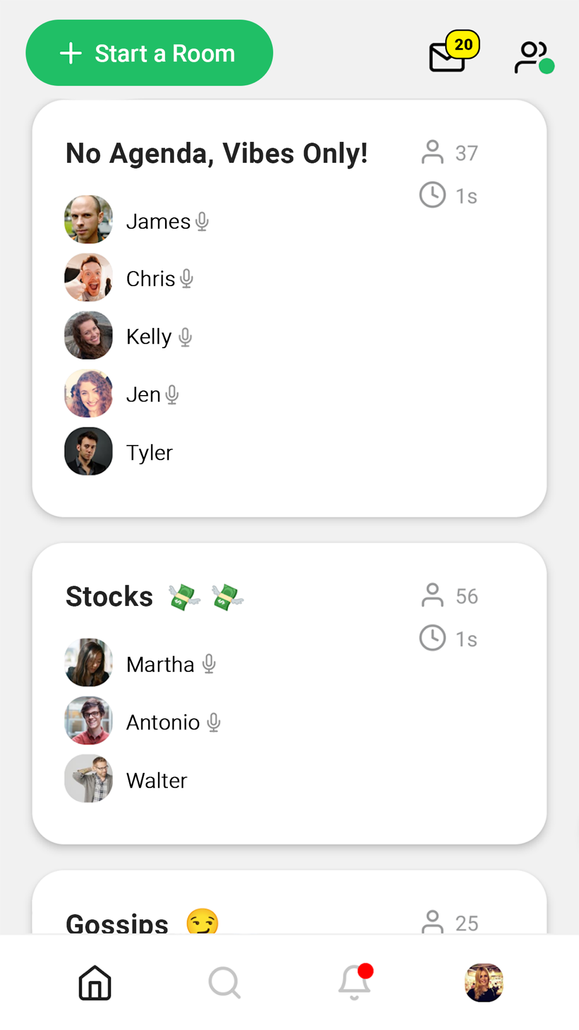Tap the microphone icon beside Antonio
The height and width of the screenshot is (1030, 579).
[214, 722]
